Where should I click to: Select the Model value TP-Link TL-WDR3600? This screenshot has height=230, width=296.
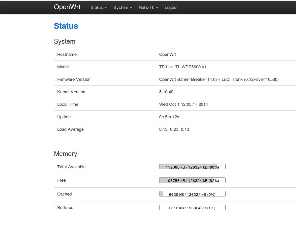(x=182, y=67)
